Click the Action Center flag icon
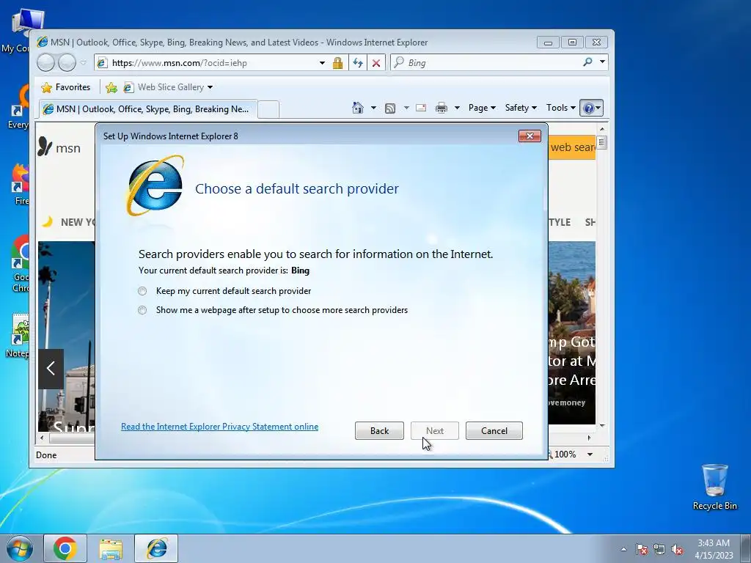Screen dimensions: 751x563 point(641,549)
